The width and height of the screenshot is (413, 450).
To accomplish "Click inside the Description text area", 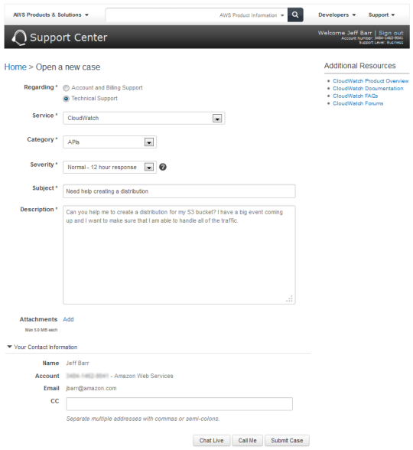I will [179, 255].
